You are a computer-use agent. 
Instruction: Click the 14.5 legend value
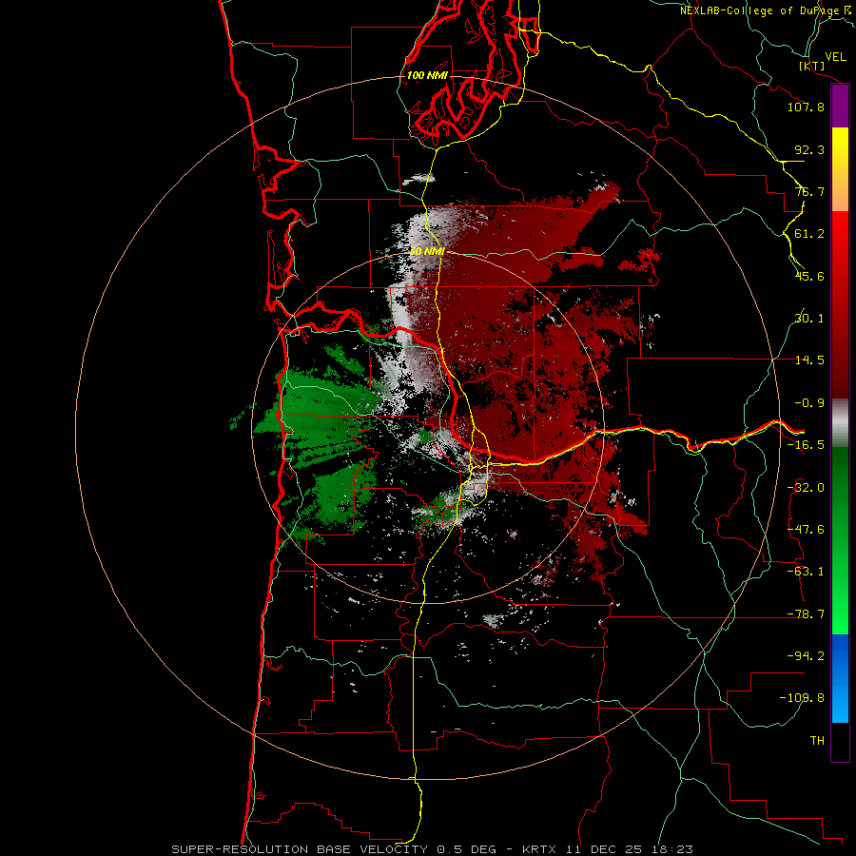[809, 360]
